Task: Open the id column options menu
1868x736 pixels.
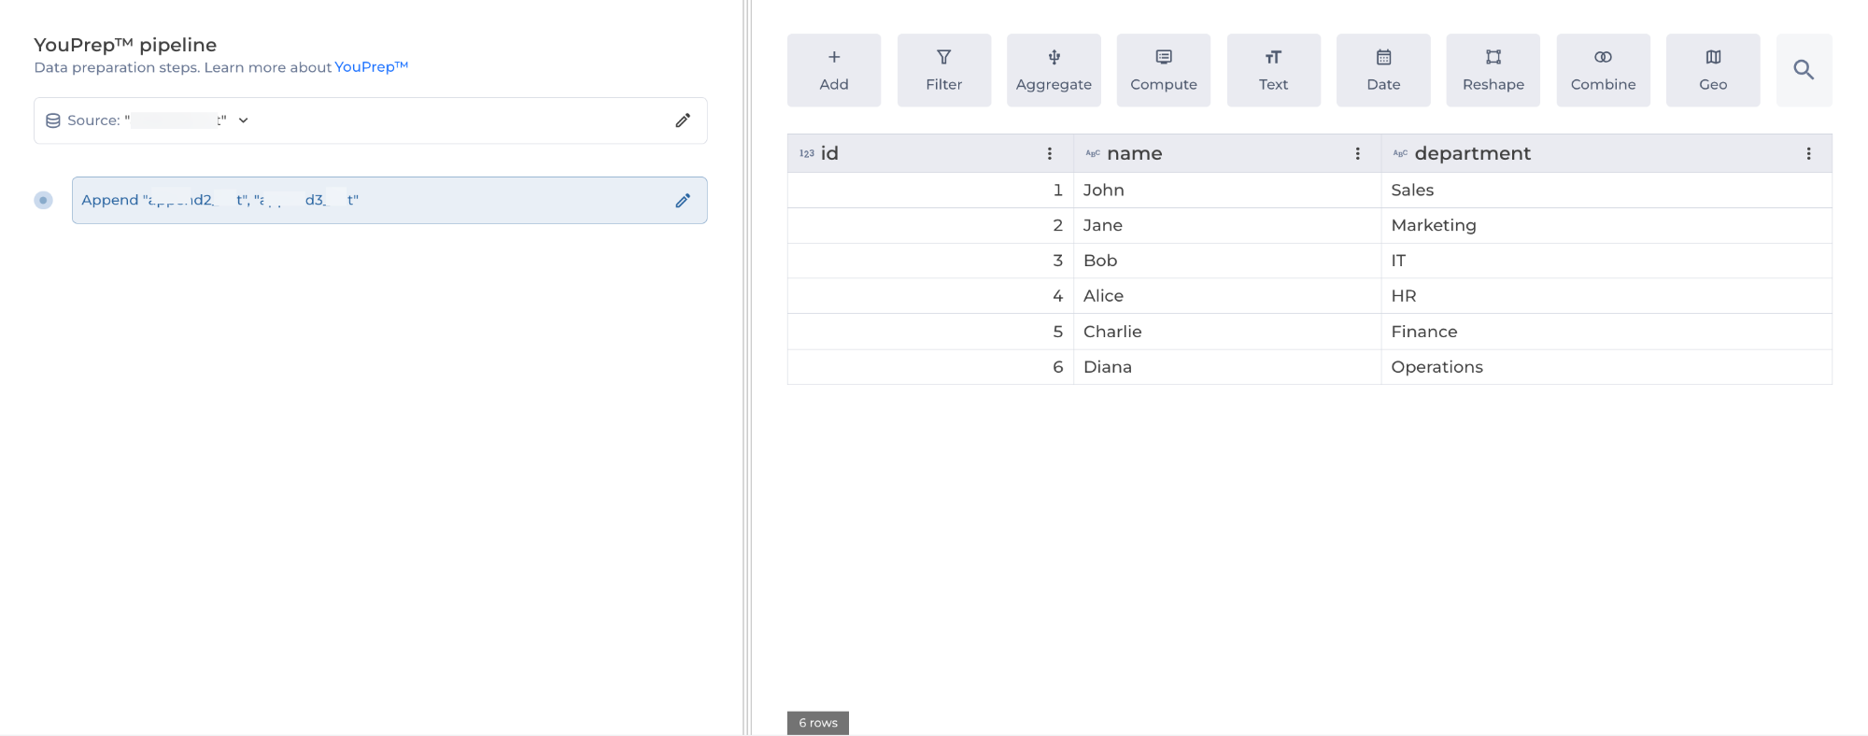Action: click(1050, 154)
